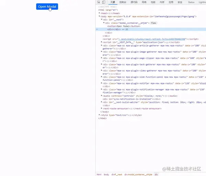Open the Redux devtools tab
Image resolution: width=206 pixels, height=176 pixels.
coord(191,2)
